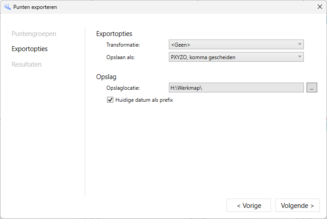Click the Opslaglocatie path field H:\Werkmap\
The height and width of the screenshot is (219, 327).
(235, 88)
